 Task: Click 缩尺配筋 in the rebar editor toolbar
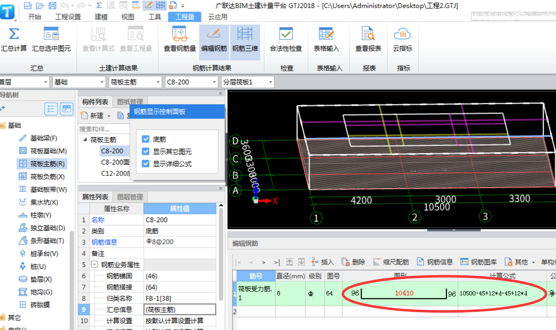[x=391, y=262]
